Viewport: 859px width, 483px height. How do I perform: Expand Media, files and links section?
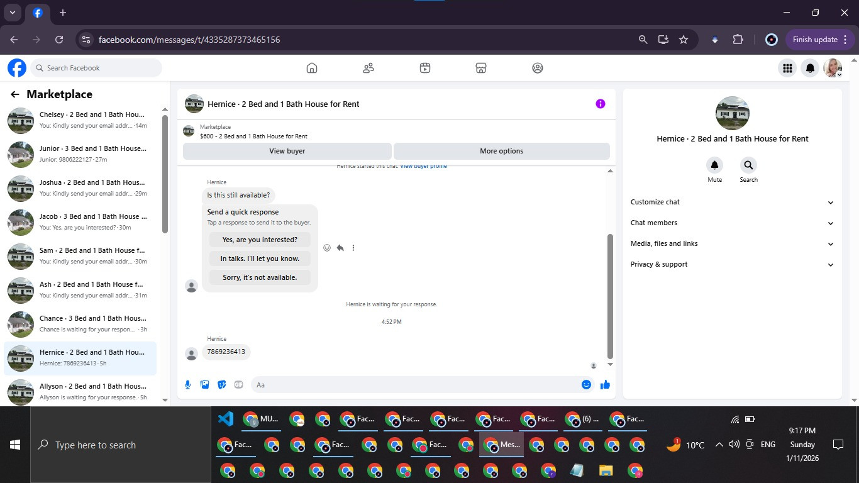point(732,244)
